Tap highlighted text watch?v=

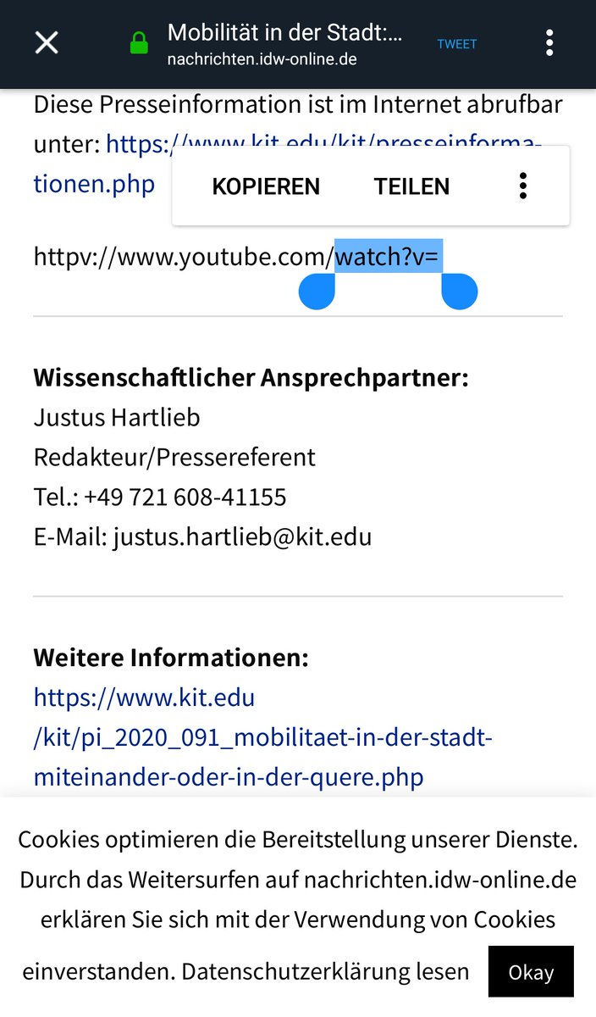[389, 256]
